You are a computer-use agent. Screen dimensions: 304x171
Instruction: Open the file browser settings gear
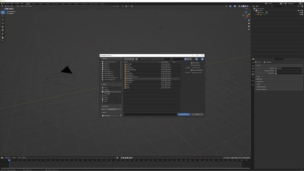pyautogui.click(x=202, y=59)
